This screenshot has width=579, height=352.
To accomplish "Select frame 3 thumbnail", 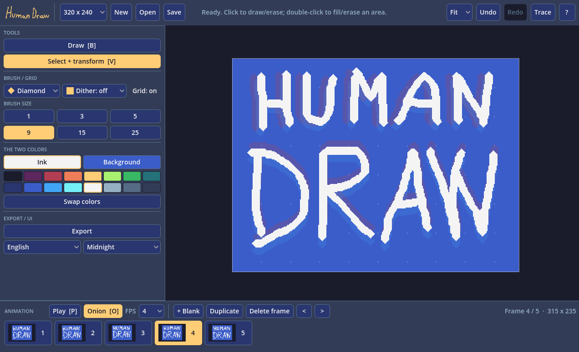I will [128, 333].
